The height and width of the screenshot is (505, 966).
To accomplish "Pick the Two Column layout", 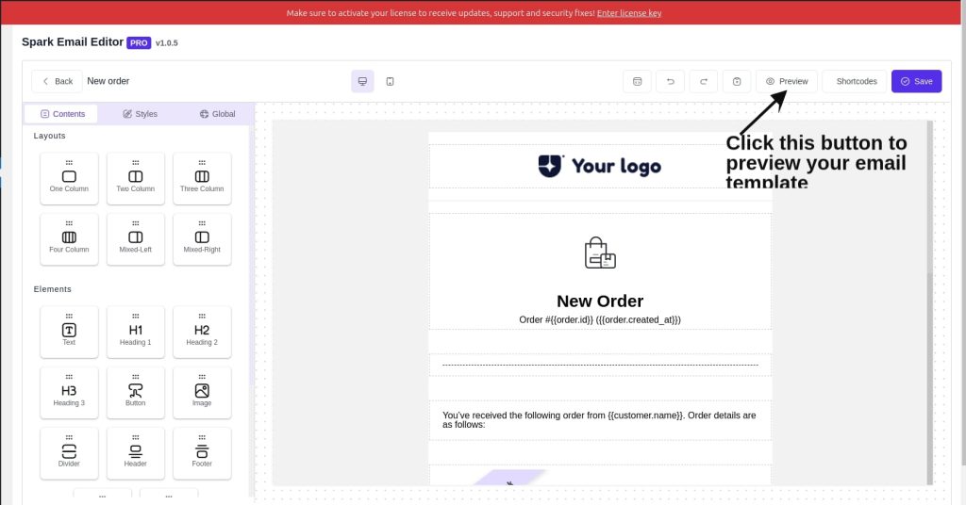I will tap(136, 178).
